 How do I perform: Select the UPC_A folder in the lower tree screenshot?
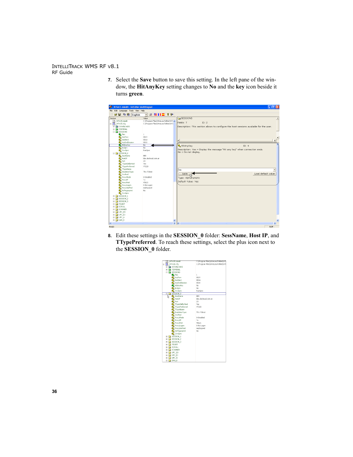tap(175, 358)
